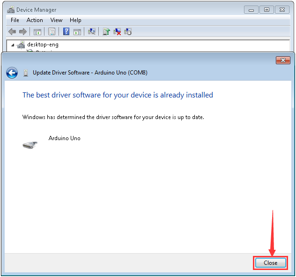Open the View menu
Viewport: 296px width, 277px height.
(56, 20)
